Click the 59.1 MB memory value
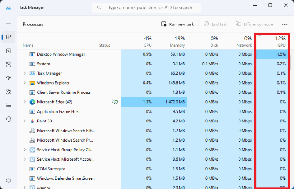 pyautogui.click(x=178, y=54)
